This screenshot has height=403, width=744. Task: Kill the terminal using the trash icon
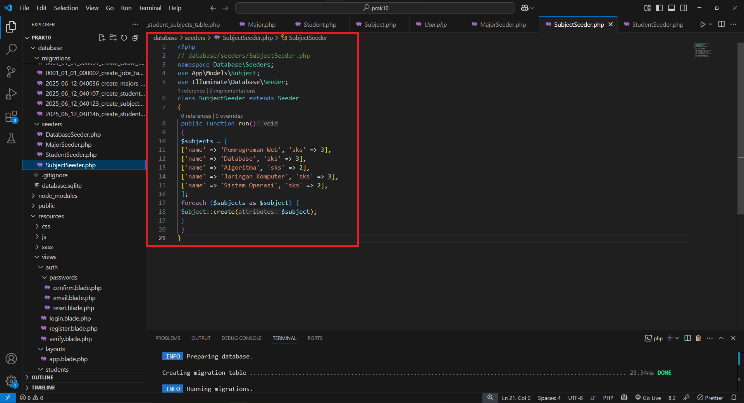[698, 338]
